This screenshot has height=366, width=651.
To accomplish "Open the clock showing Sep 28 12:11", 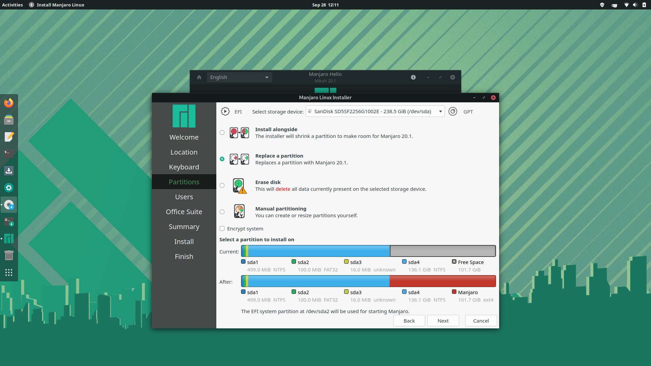I will (x=325, y=5).
